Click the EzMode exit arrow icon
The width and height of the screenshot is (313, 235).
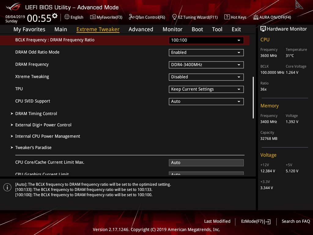(x=268, y=222)
